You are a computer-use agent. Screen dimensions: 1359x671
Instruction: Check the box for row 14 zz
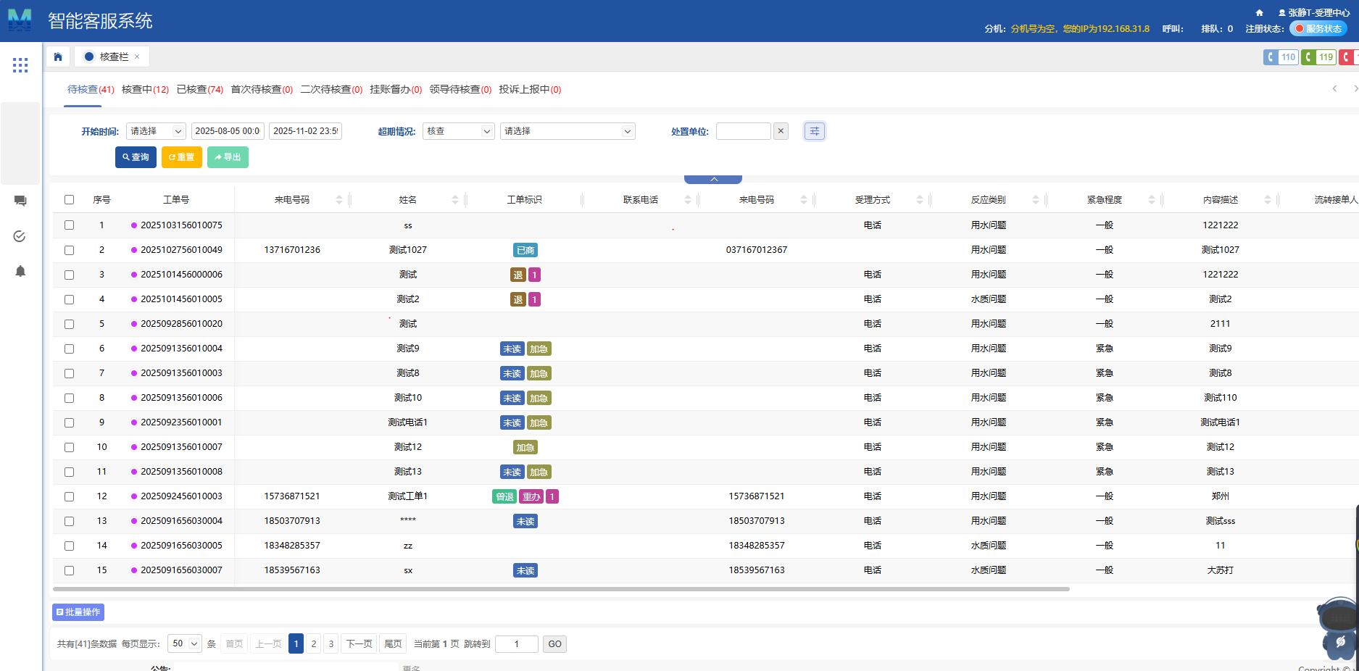[70, 546]
